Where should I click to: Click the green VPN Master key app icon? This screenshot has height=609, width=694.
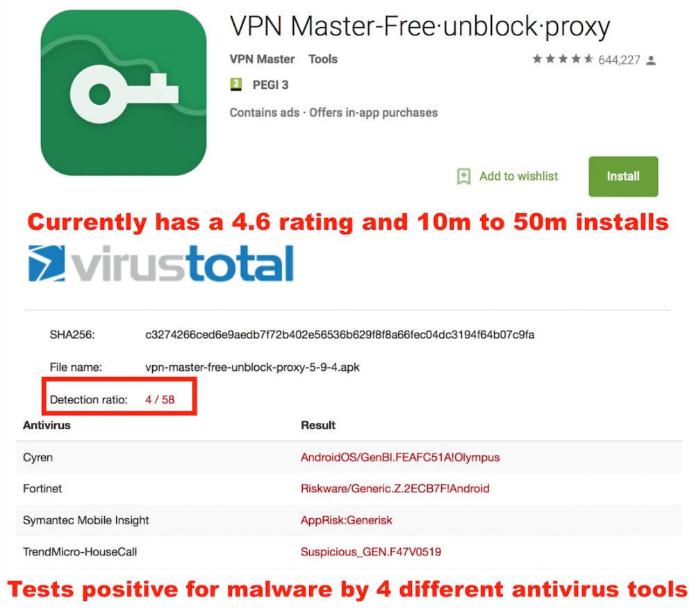click(x=124, y=93)
